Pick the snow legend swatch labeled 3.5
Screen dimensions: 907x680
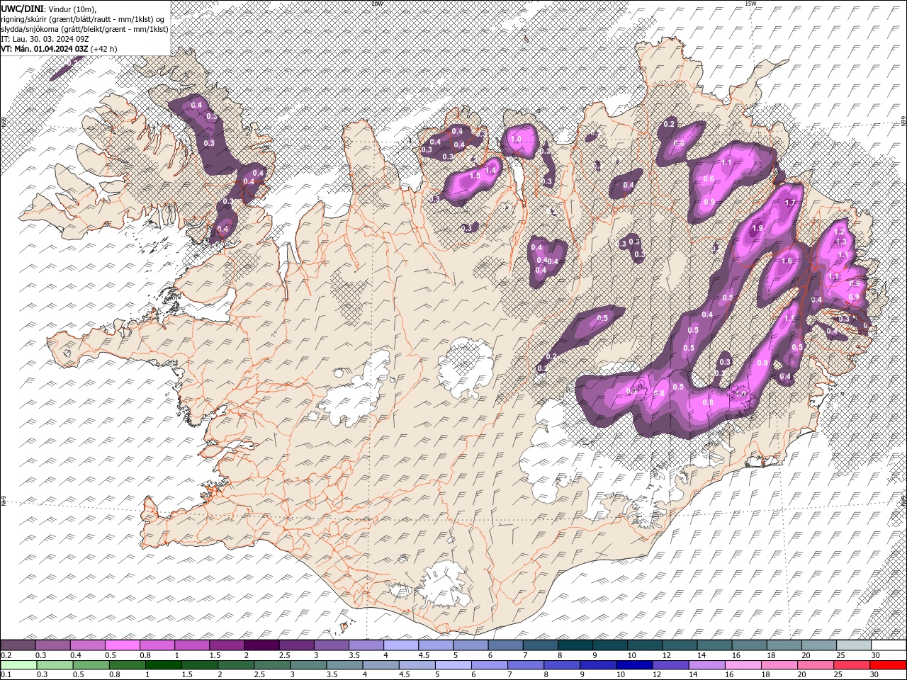pyautogui.click(x=366, y=645)
